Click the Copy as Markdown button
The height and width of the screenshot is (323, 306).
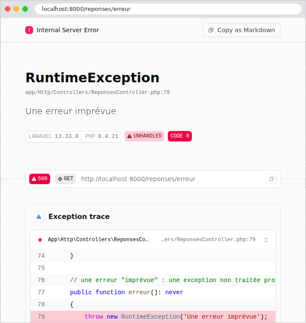pyautogui.click(x=241, y=30)
